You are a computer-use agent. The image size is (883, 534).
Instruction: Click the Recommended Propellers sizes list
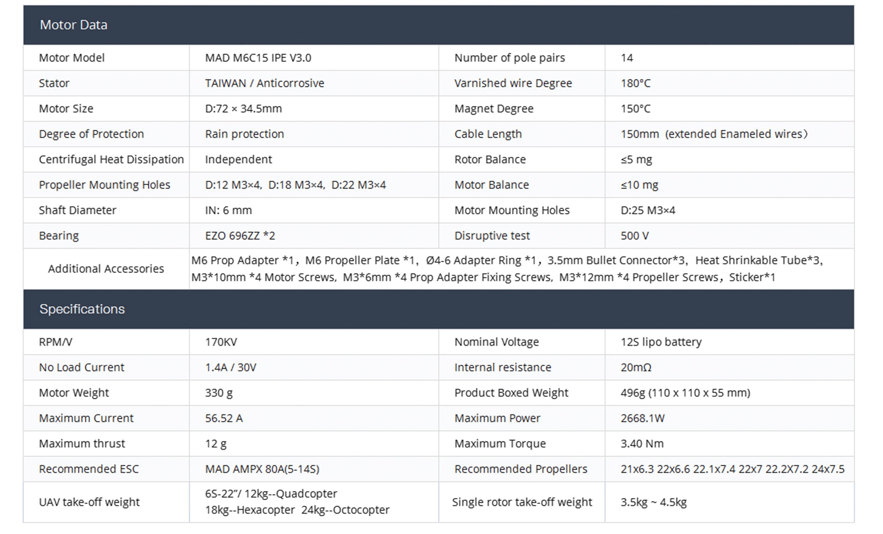[x=732, y=469]
